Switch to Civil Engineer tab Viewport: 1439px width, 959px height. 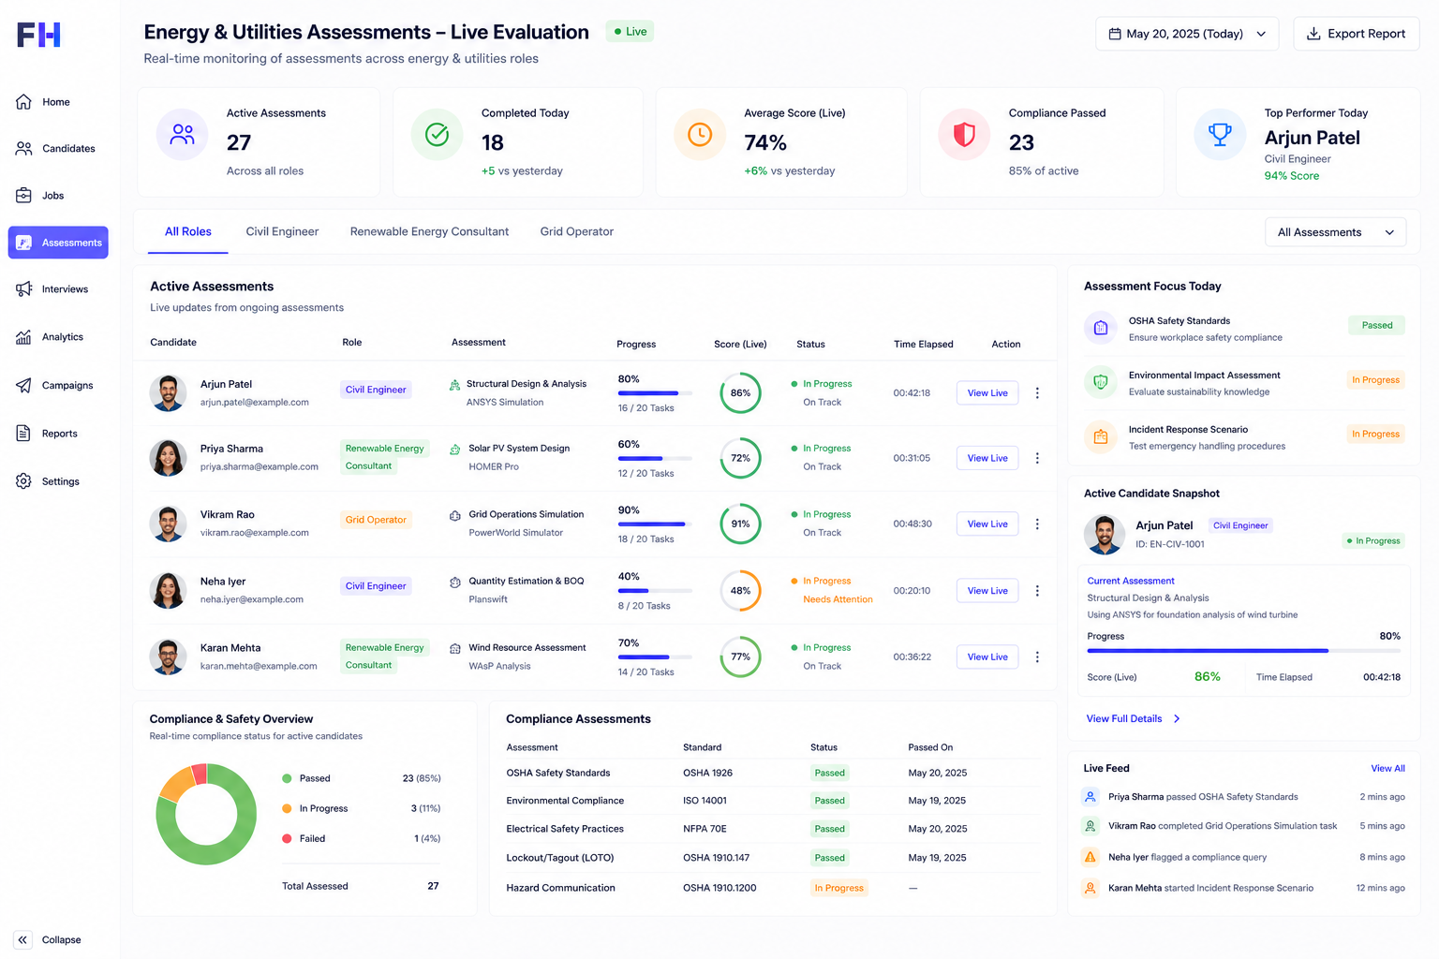click(x=282, y=232)
